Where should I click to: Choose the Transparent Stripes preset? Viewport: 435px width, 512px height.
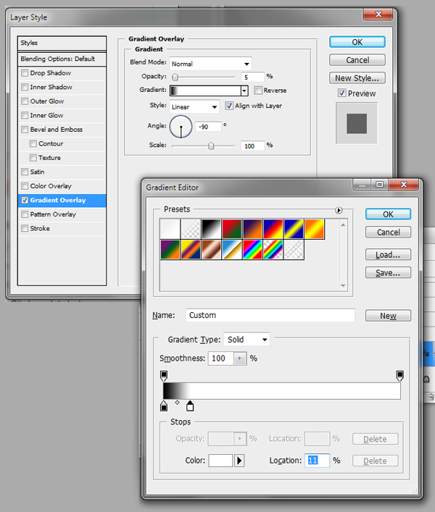(294, 249)
